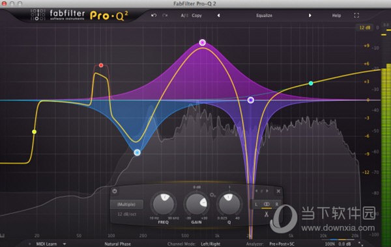
Task: Set band to Right channel (R)
Action: click(276, 205)
